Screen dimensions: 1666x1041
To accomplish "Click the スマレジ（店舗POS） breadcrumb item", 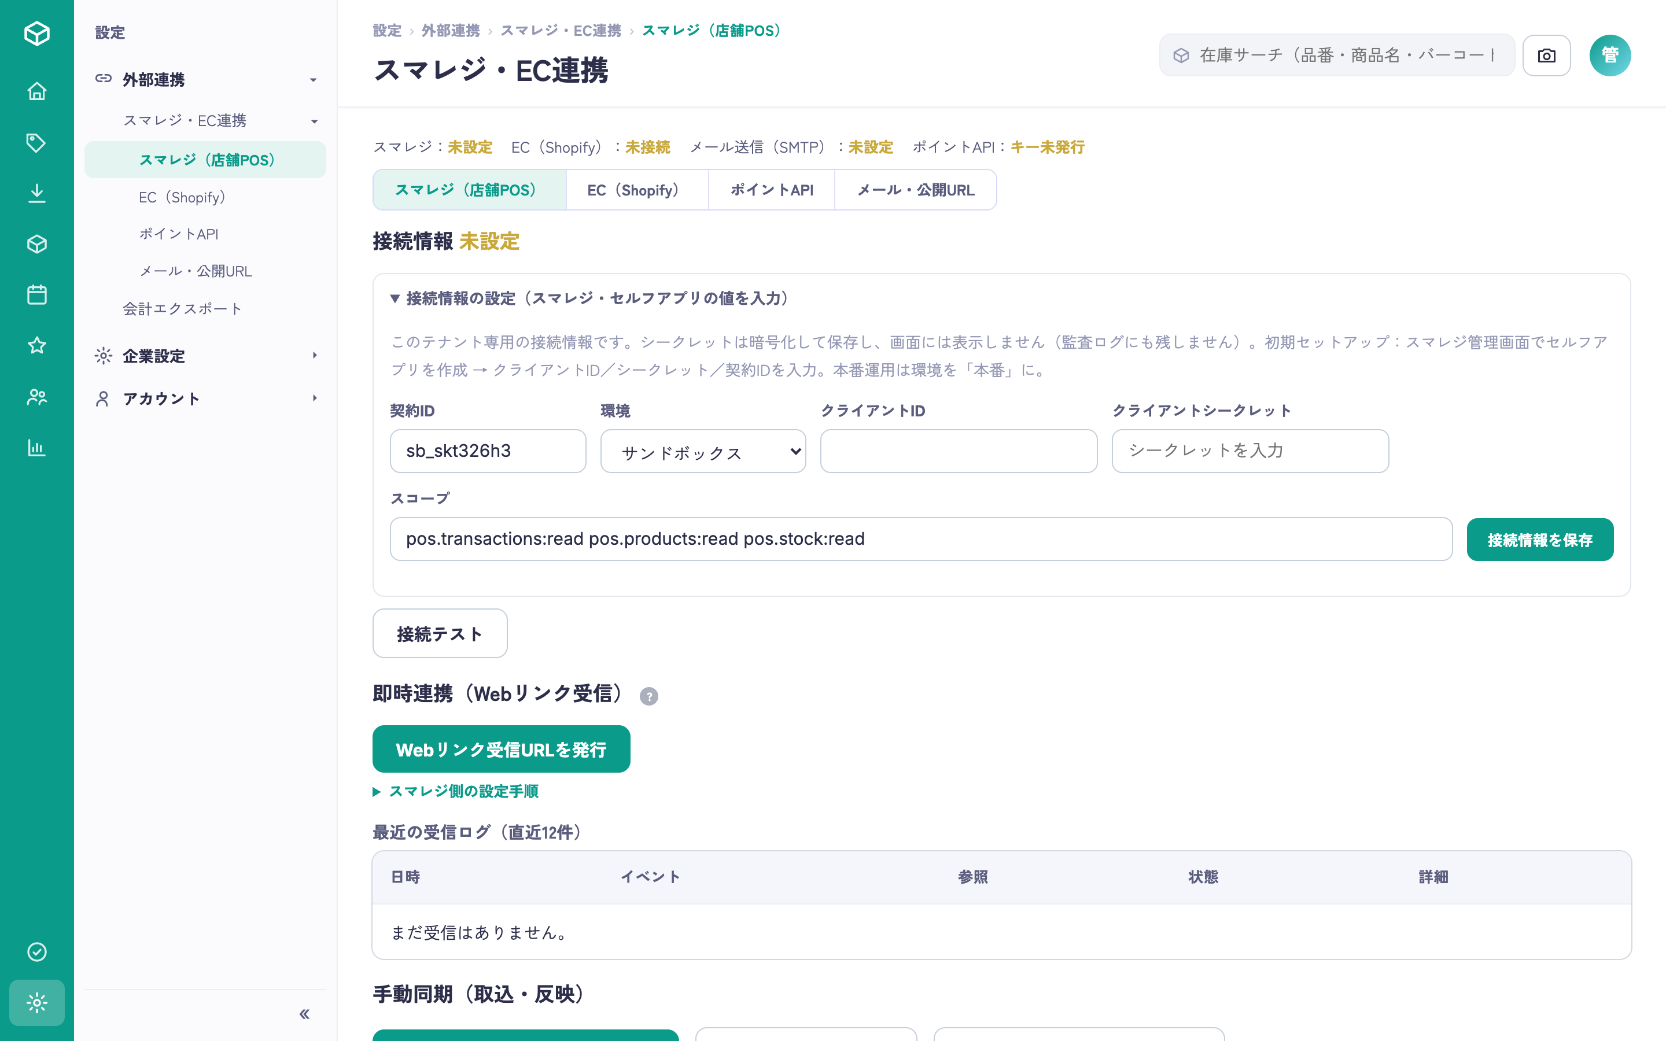I will point(714,30).
